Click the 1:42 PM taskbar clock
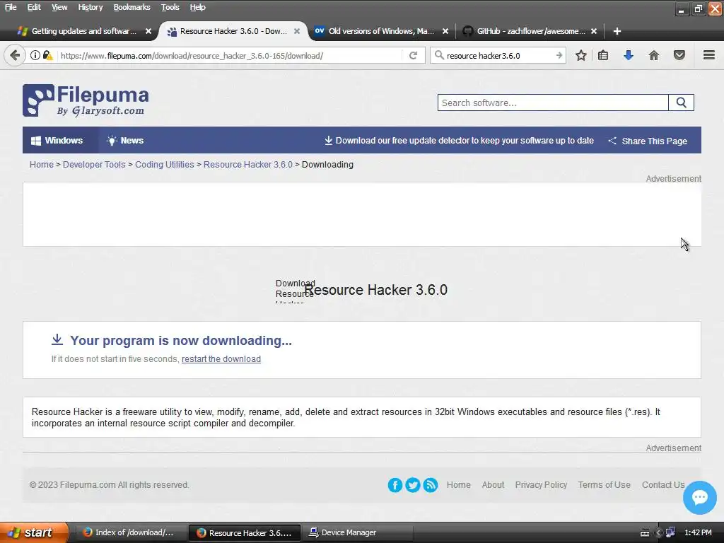 698,532
